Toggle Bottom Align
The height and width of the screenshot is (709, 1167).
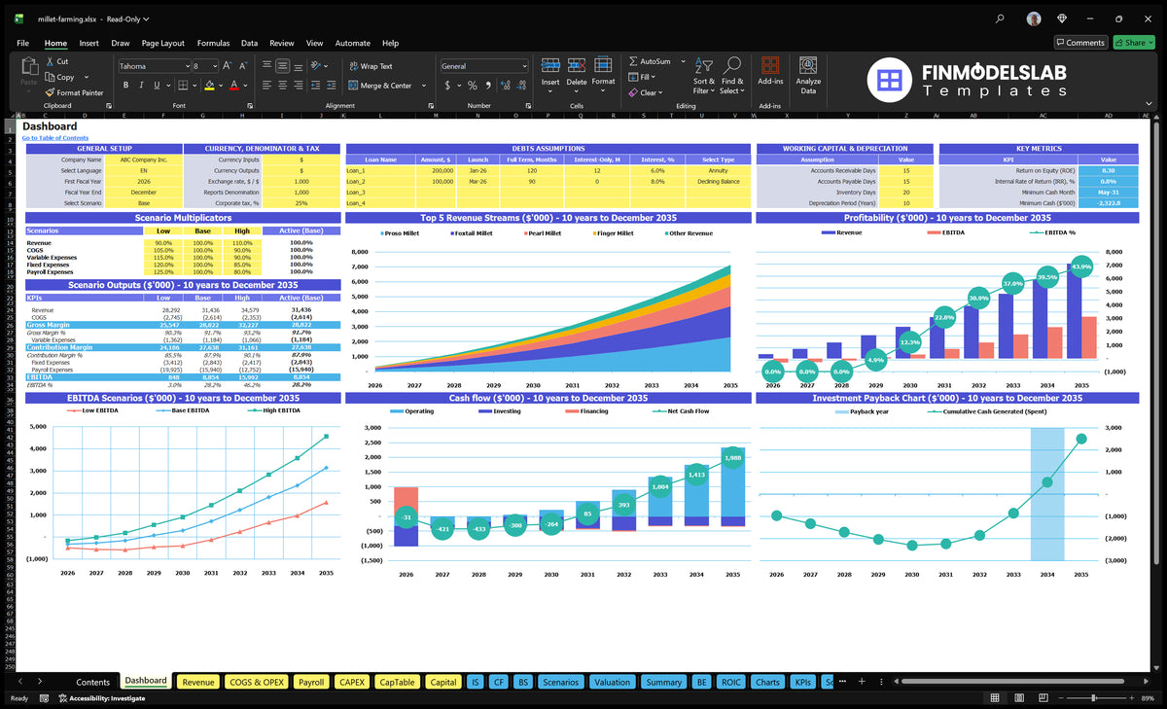pos(298,66)
